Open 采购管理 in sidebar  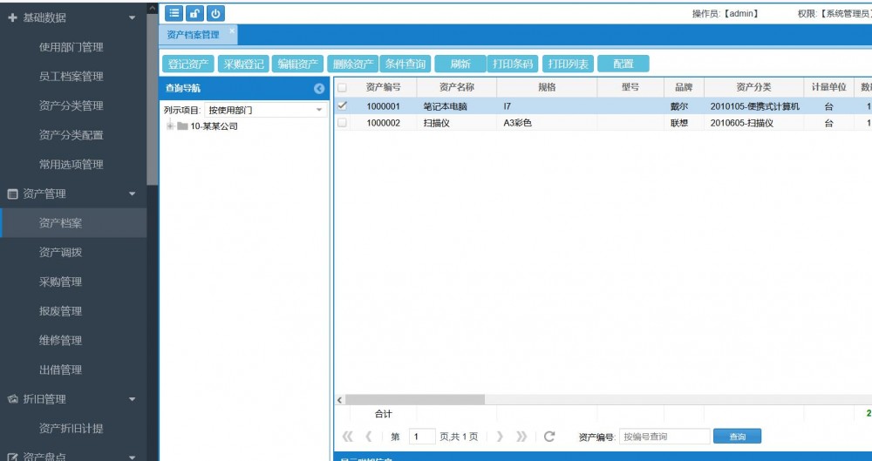pyautogui.click(x=61, y=282)
